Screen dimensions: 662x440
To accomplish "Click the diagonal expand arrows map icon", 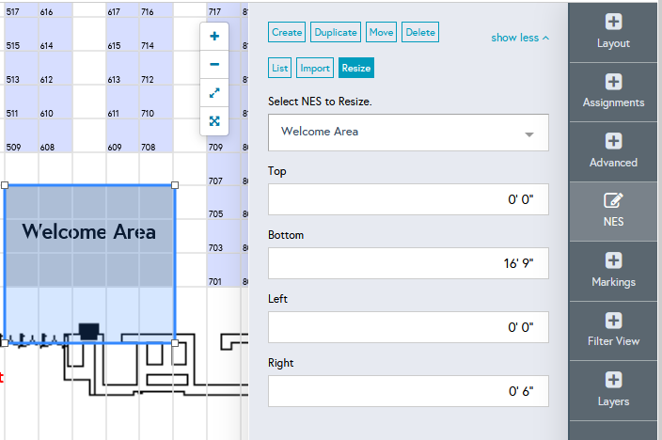I will (214, 92).
